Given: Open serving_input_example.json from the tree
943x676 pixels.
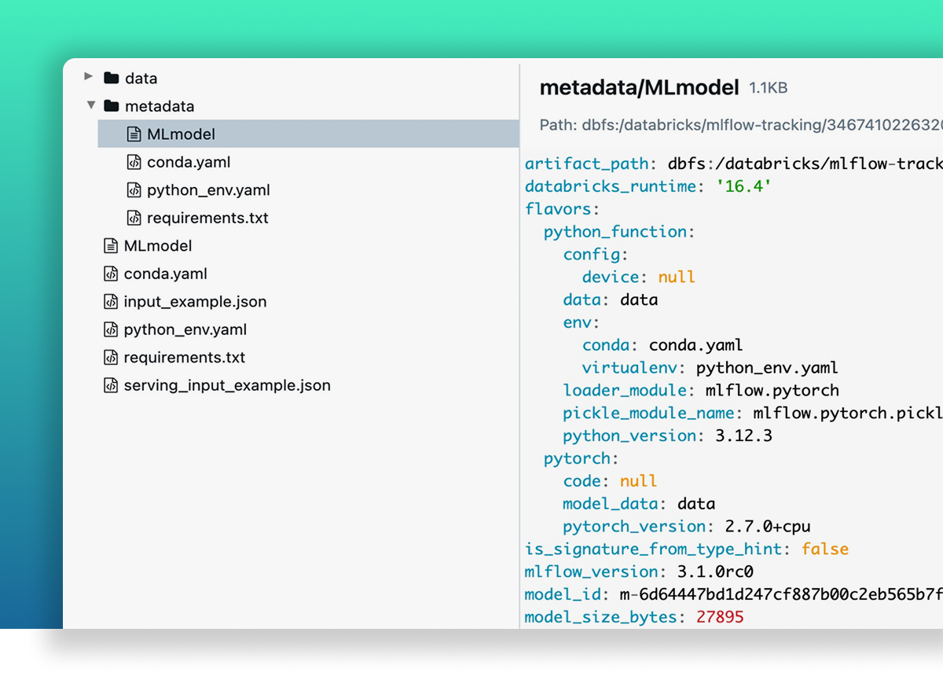Looking at the screenshot, I should (x=226, y=385).
